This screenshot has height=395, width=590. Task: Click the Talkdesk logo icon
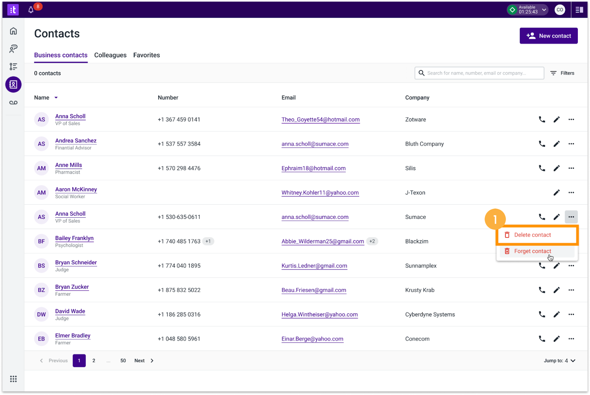tap(13, 10)
